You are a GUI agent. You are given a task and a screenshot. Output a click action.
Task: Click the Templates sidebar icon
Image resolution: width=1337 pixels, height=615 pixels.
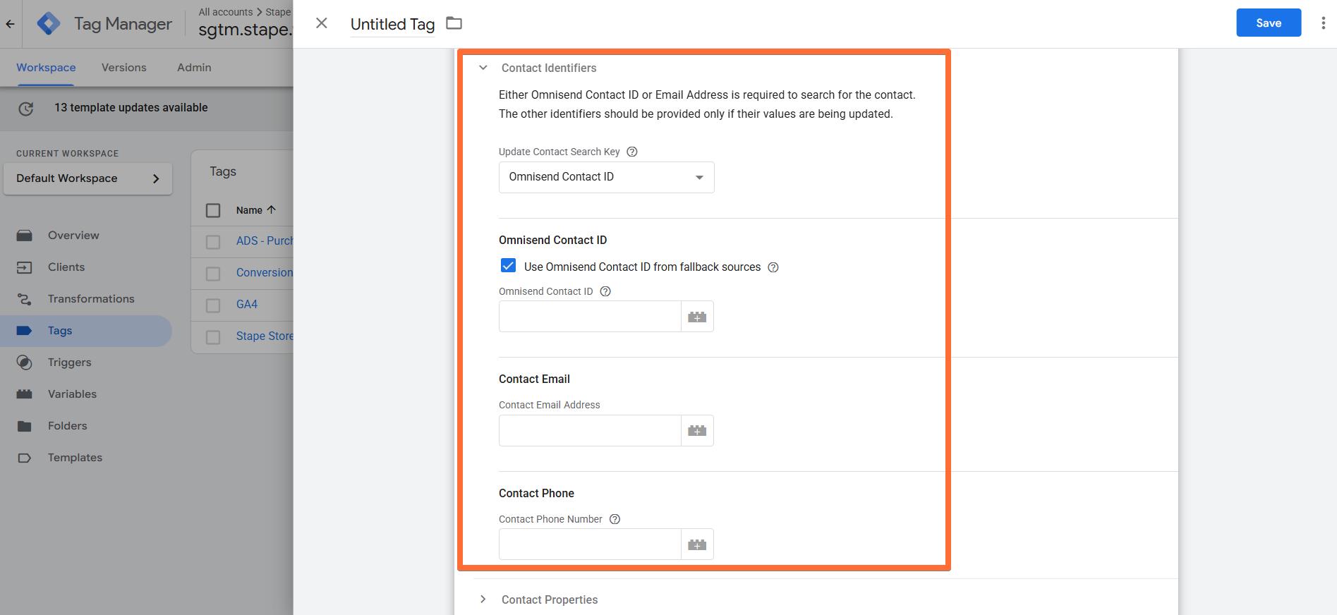click(x=24, y=458)
